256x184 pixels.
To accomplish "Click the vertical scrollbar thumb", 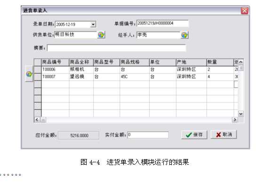I will click(x=241, y=68).
